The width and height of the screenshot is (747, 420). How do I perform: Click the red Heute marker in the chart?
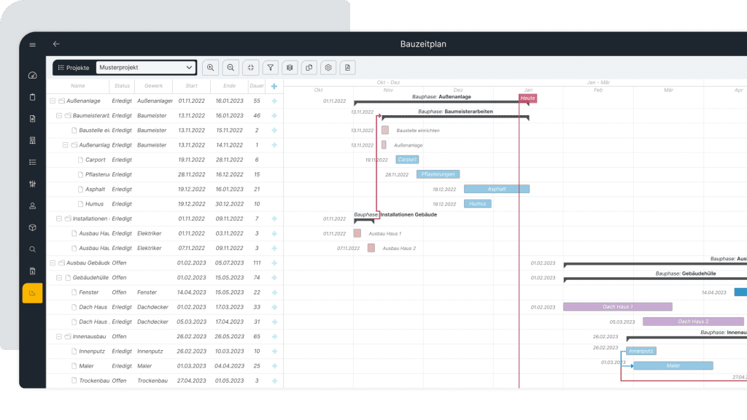(527, 97)
